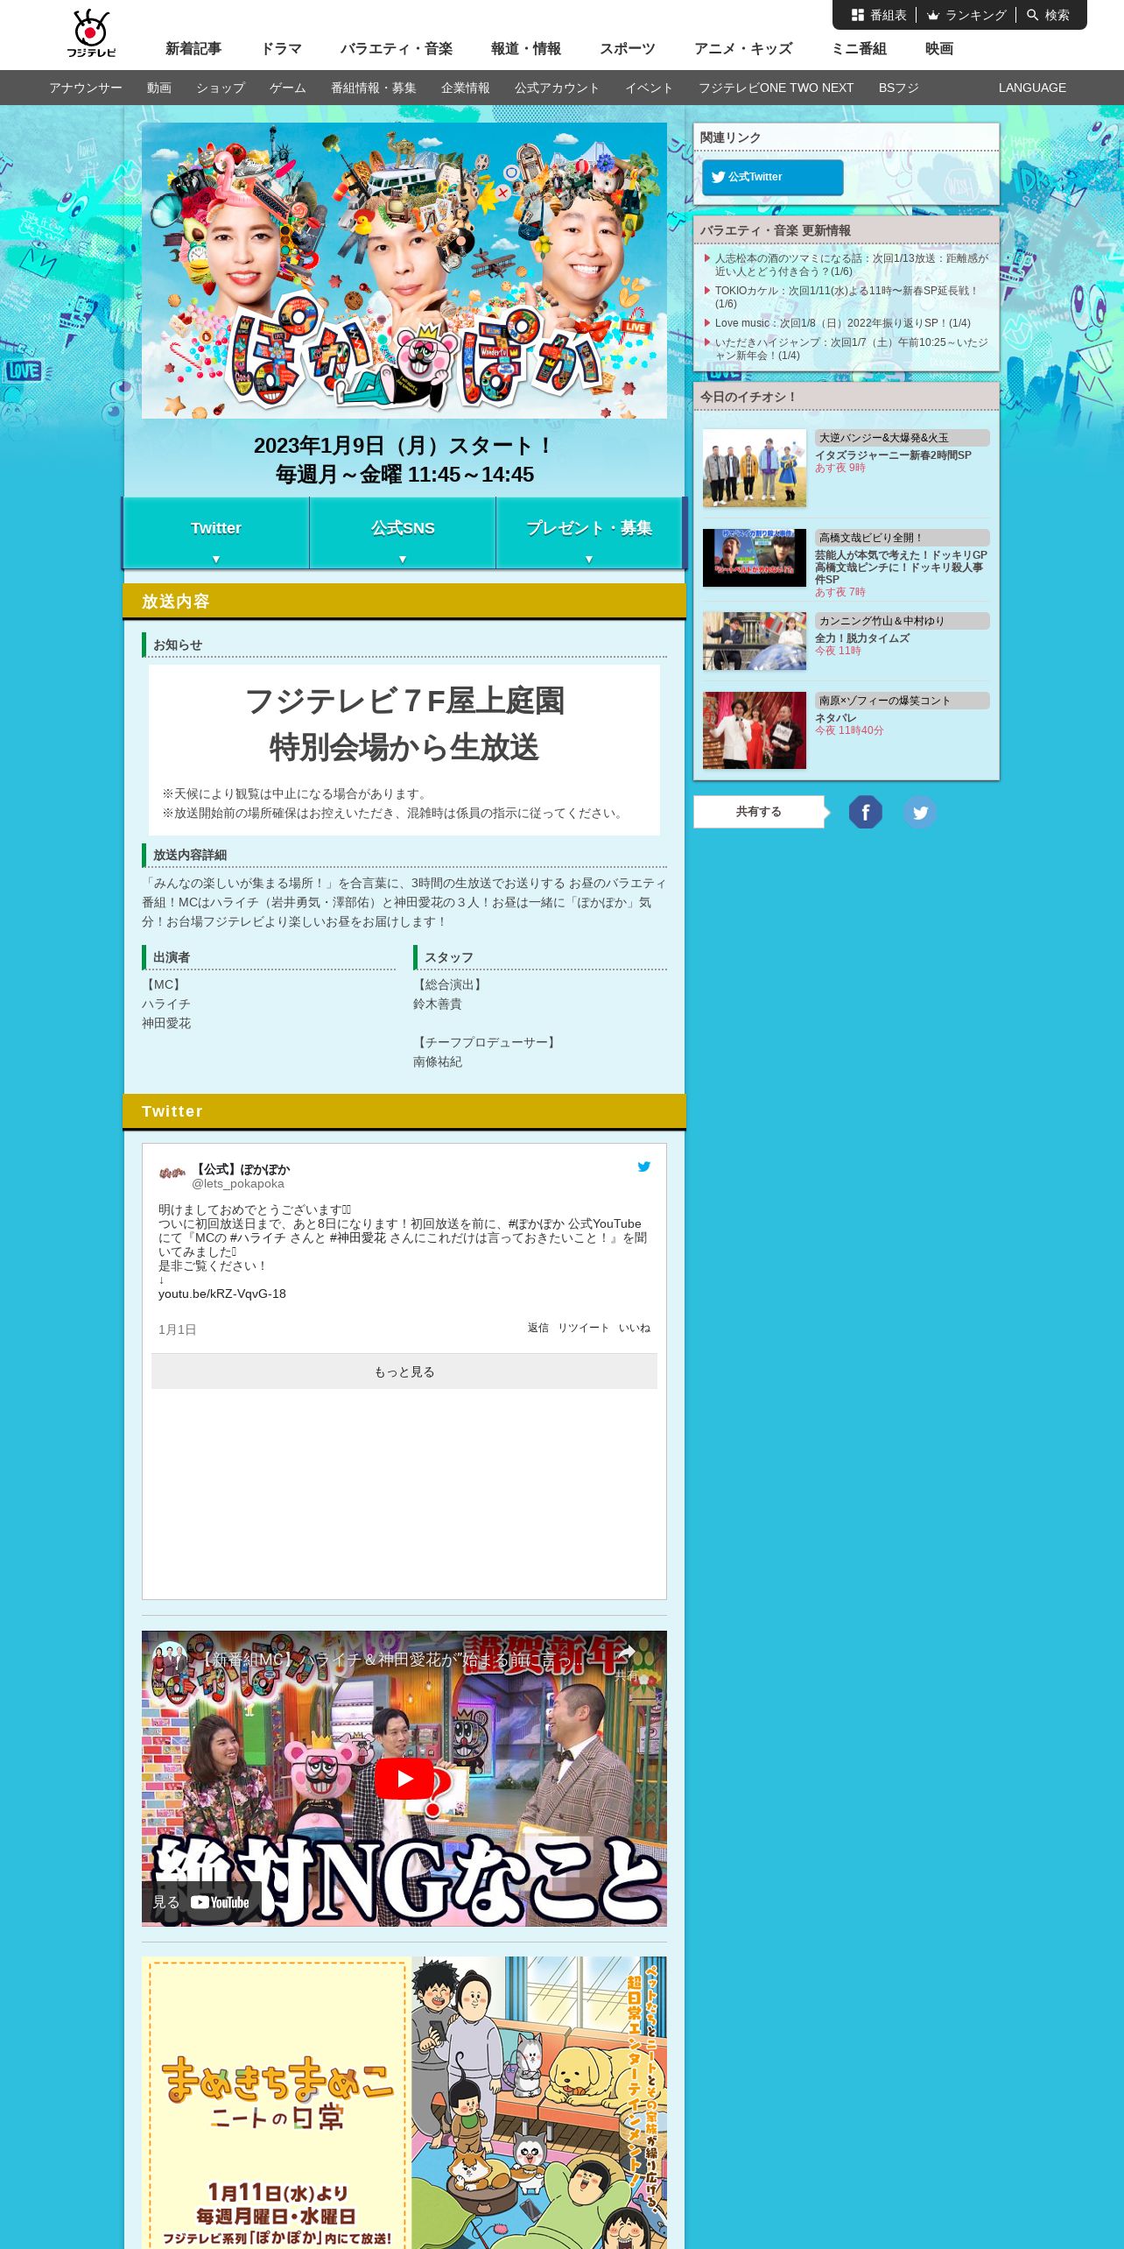The width and height of the screenshot is (1124, 2249).
Task: Click Twitter bird in tweet card
Action: tap(644, 1167)
